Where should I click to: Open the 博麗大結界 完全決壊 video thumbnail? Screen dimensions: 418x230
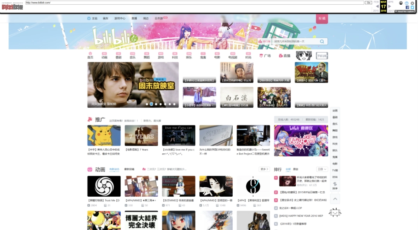tap(141, 220)
